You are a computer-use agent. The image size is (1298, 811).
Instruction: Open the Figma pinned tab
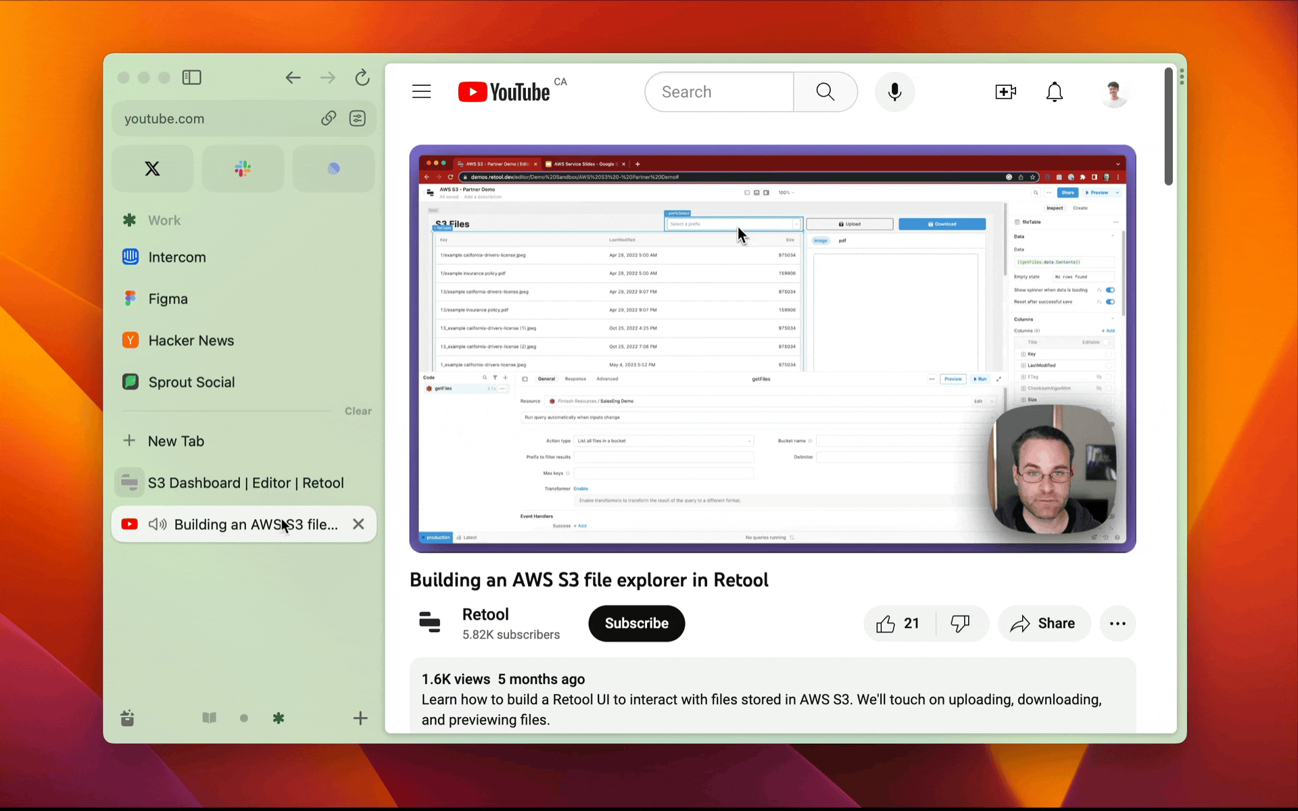coord(243,299)
